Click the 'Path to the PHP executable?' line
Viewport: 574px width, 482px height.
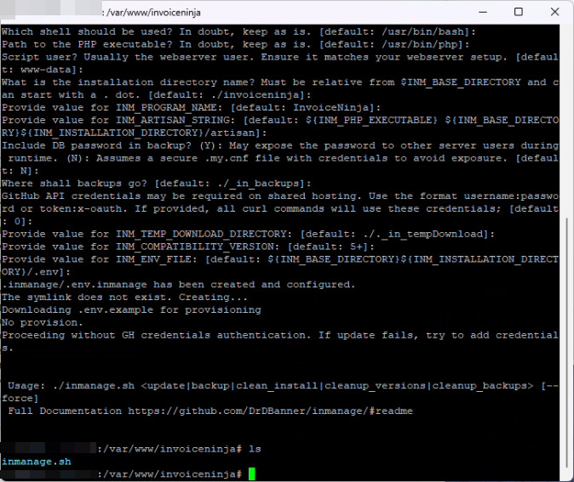click(235, 44)
